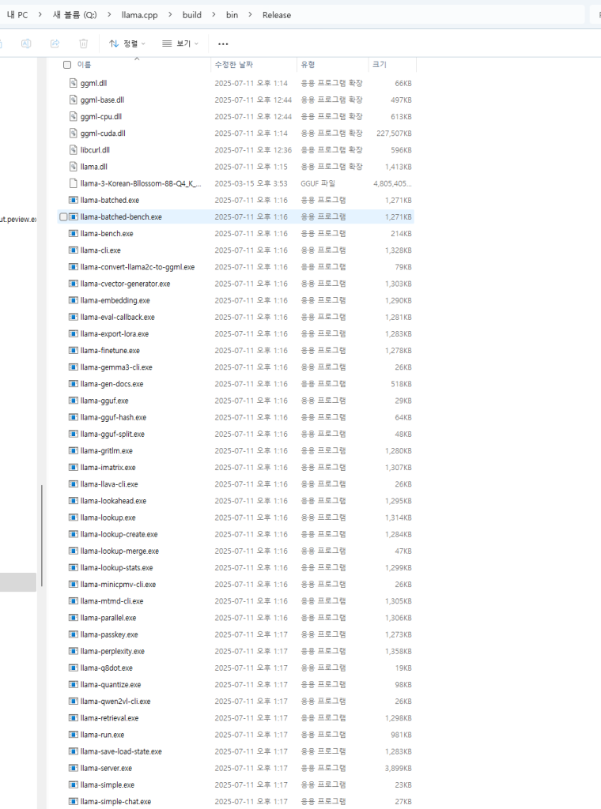Select llama-save-load-state.exe file name
The height and width of the screenshot is (809, 601).
(121, 751)
